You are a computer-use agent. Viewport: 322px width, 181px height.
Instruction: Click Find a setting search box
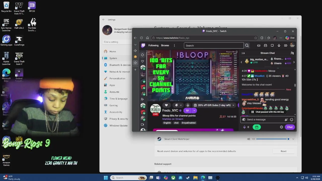coord(117,42)
